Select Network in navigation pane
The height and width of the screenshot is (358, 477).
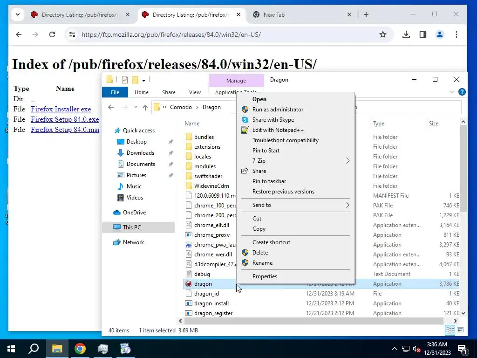[133, 242]
